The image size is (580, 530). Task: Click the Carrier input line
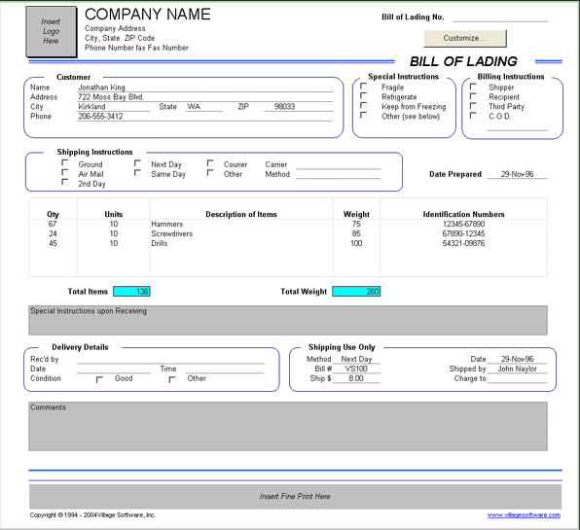[338, 164]
